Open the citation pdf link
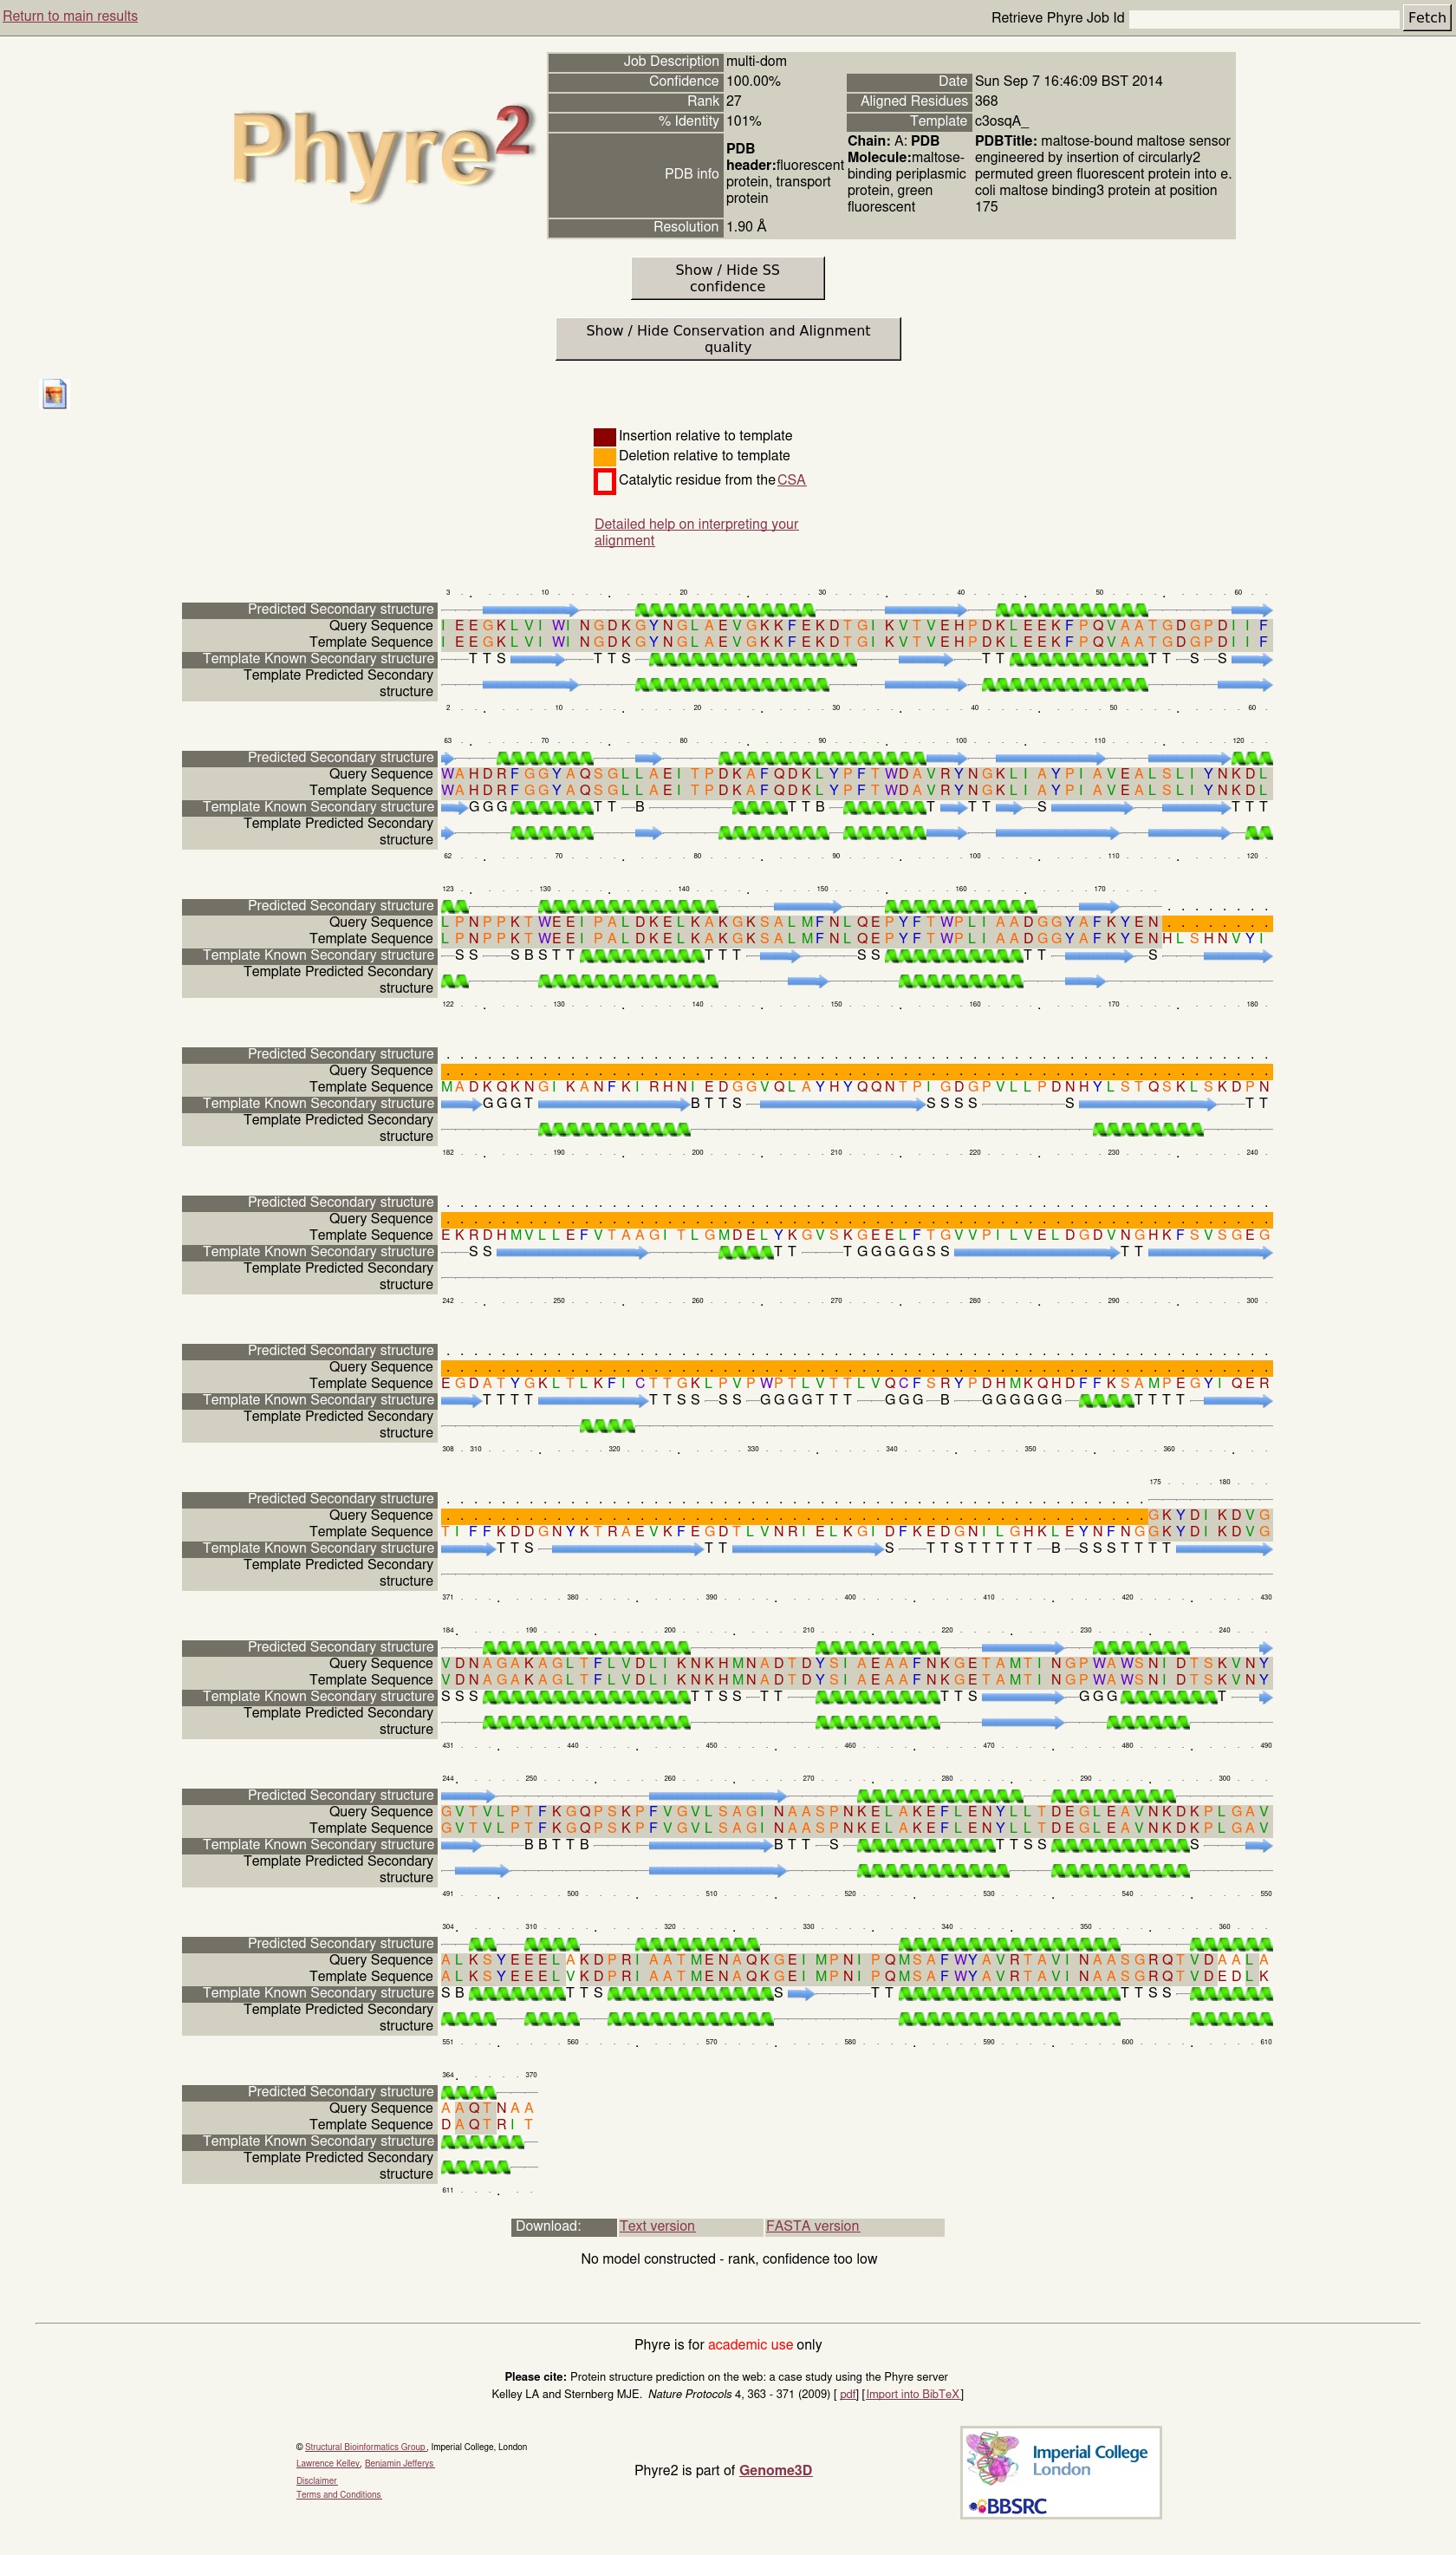 (x=848, y=2394)
